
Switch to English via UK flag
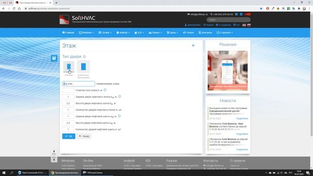click(x=244, y=25)
